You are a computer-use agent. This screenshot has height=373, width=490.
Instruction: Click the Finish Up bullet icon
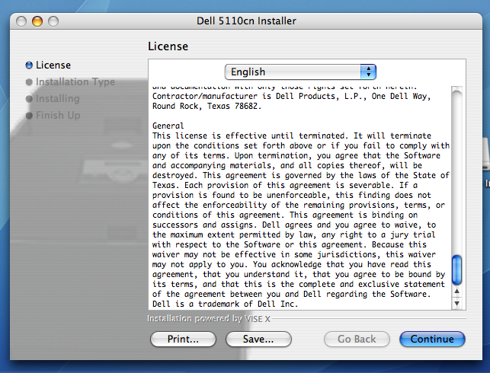(29, 116)
